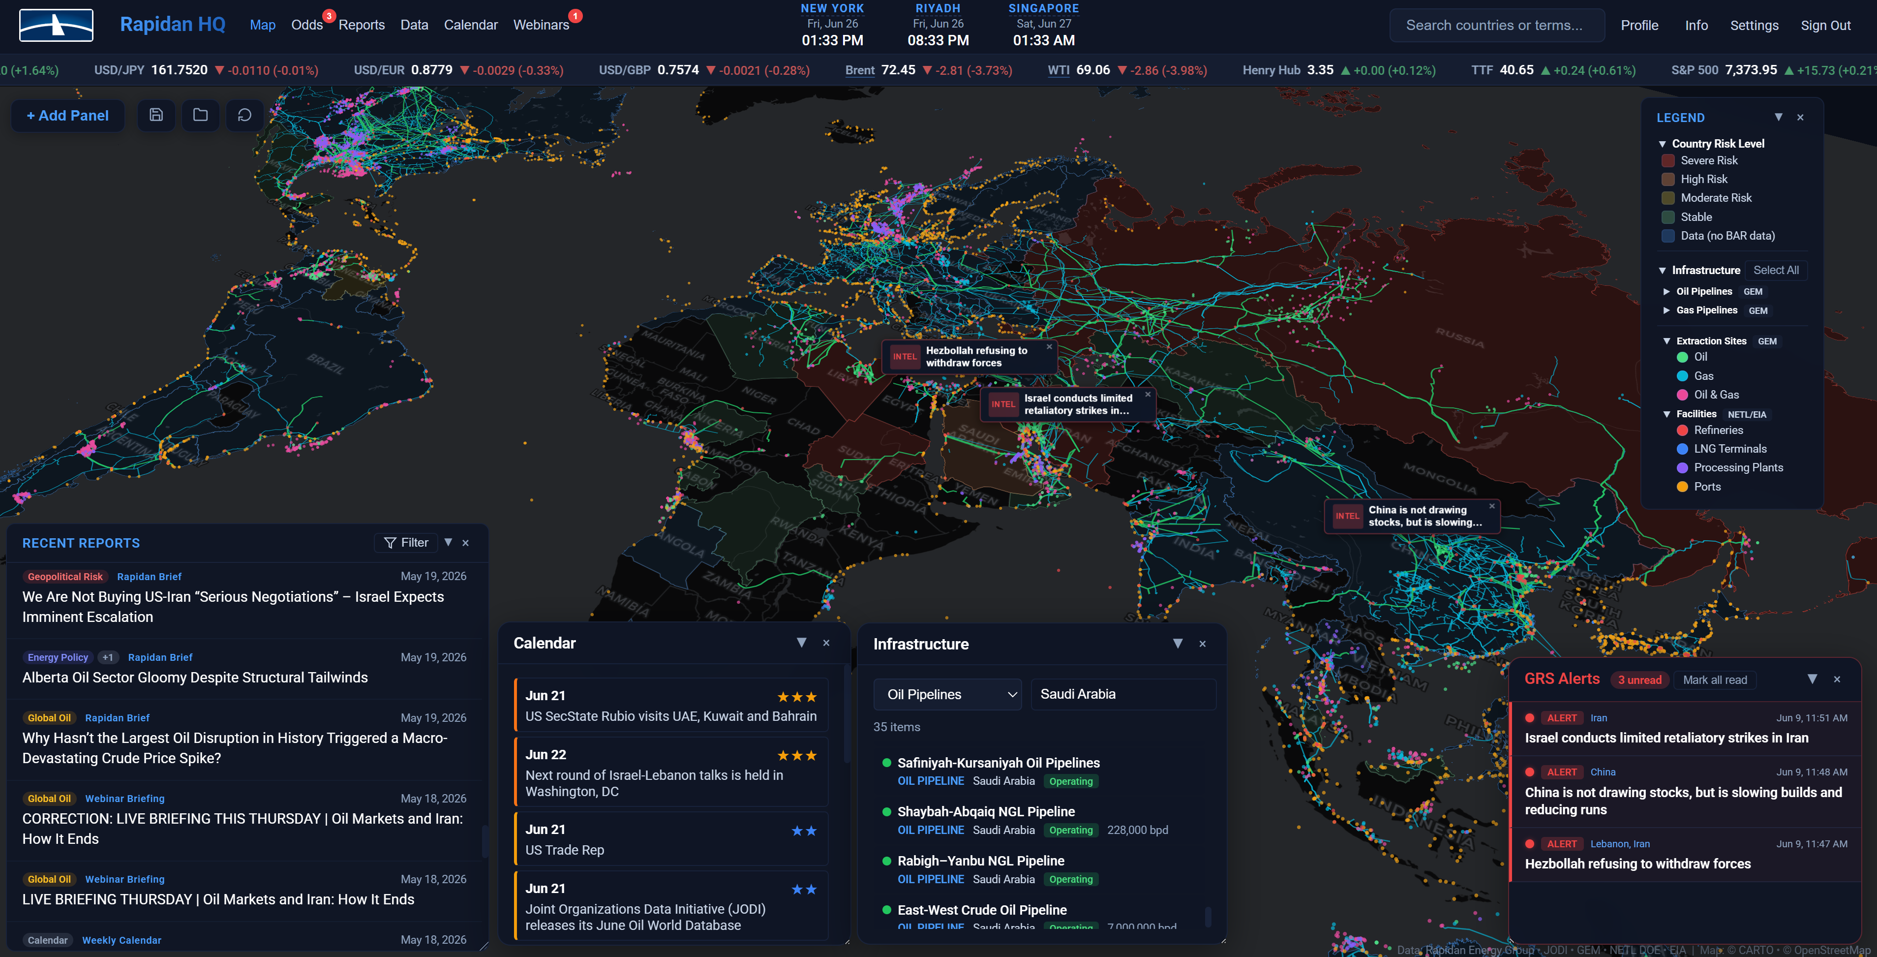This screenshot has width=1877, height=957.
Task: Toggle Ports facility layer
Action: point(1698,487)
